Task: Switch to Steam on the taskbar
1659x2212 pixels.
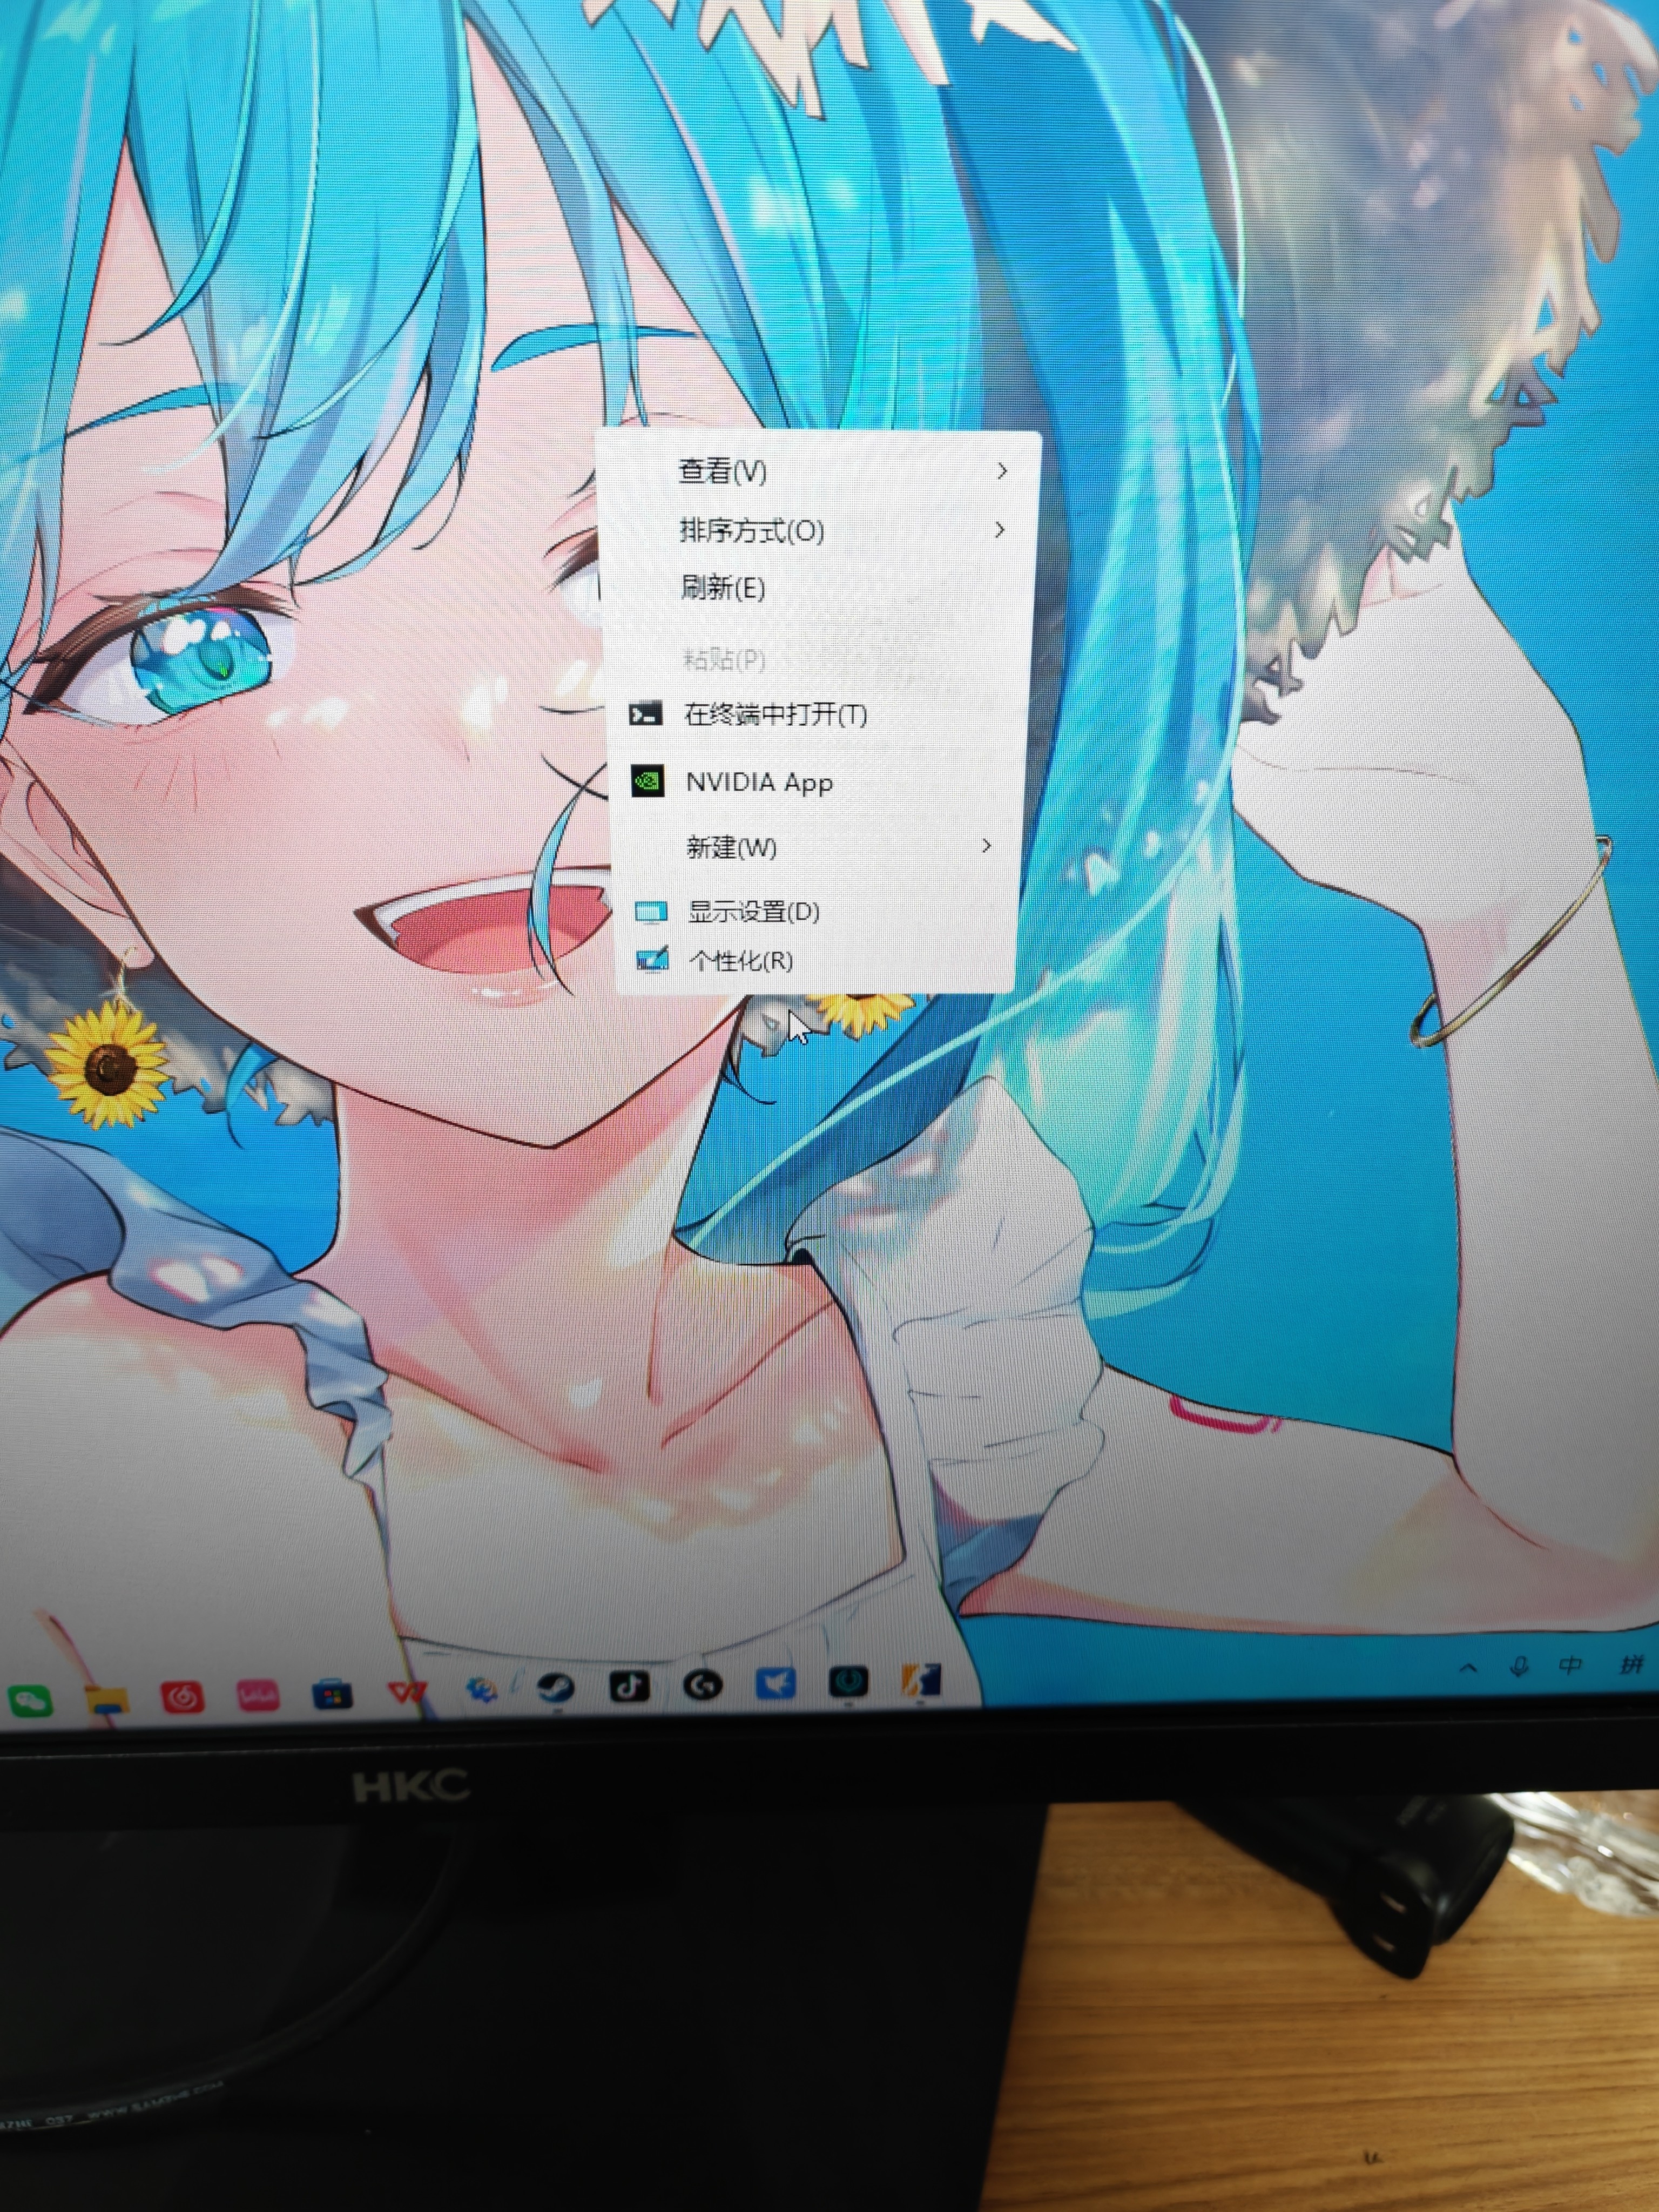Action: (x=556, y=1688)
